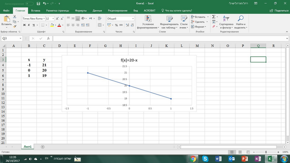The height and width of the screenshot is (163, 290).
Task: Click the Conditional Formatting icon
Action: pos(148,19)
